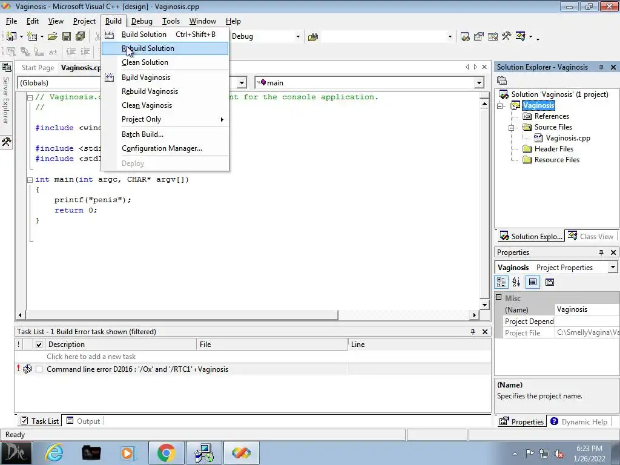Pin the Solution Explorer panel
Image resolution: width=620 pixels, height=465 pixels.
(x=601, y=67)
